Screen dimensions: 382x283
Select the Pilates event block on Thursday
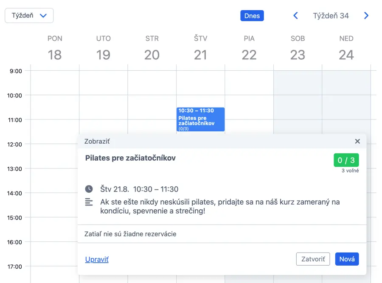pos(200,119)
